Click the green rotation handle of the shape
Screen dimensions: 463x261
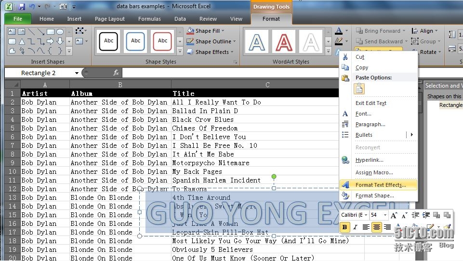(274, 177)
